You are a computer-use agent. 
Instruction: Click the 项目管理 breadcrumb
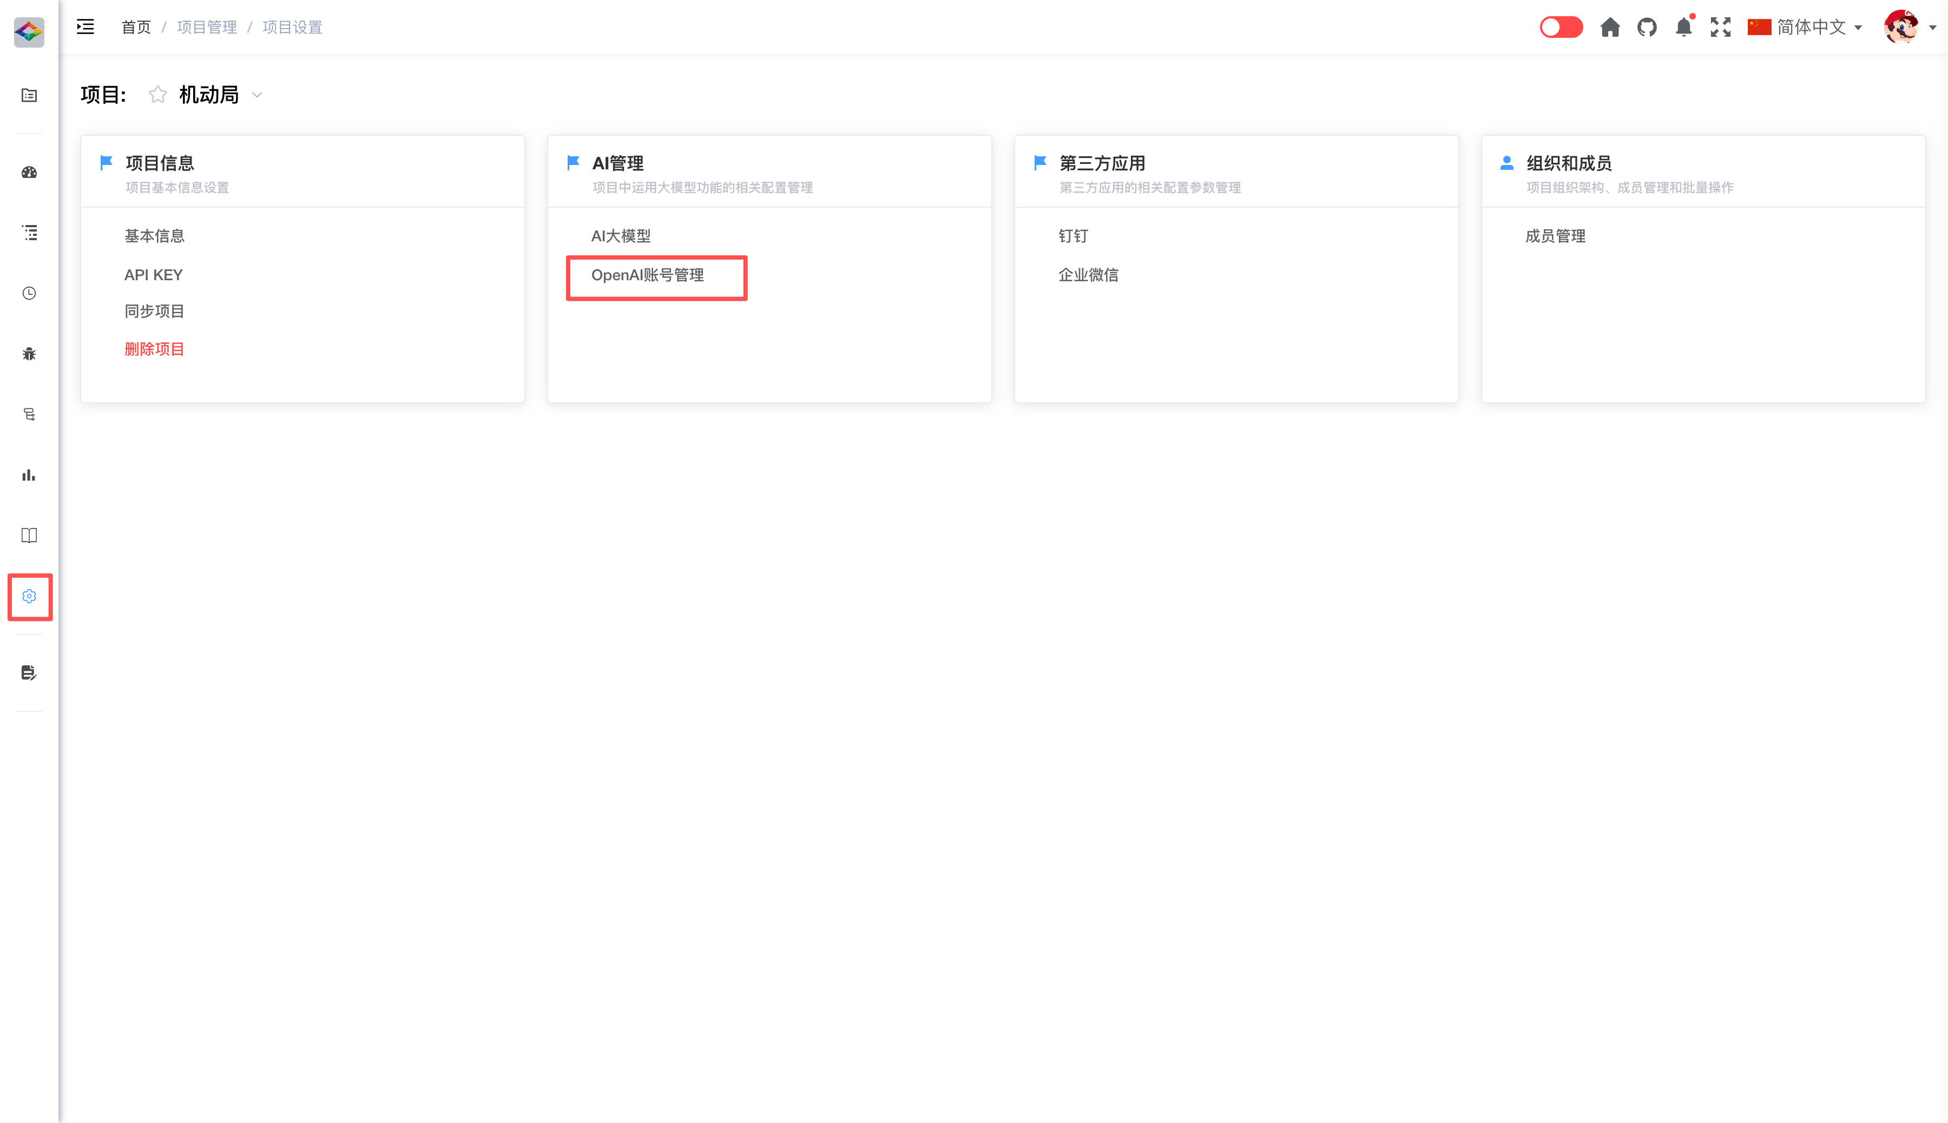207,28
